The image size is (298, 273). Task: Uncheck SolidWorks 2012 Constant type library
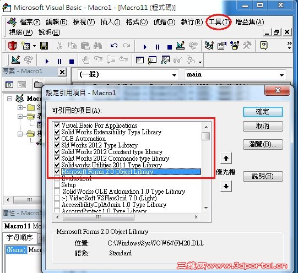click(x=57, y=151)
